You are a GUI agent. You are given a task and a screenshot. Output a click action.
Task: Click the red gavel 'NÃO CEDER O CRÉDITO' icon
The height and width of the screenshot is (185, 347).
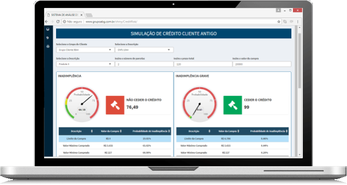click(x=115, y=105)
